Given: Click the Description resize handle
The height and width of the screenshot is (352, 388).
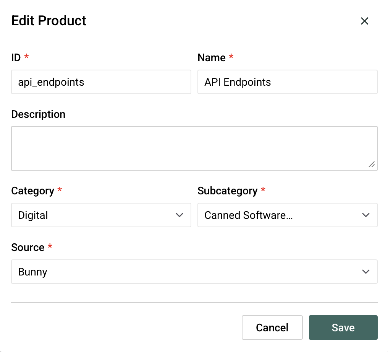Looking at the screenshot, I should pos(372,165).
